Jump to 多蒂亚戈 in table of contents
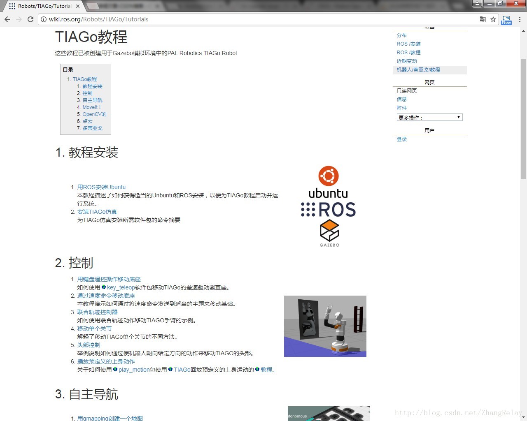 (x=92, y=128)
